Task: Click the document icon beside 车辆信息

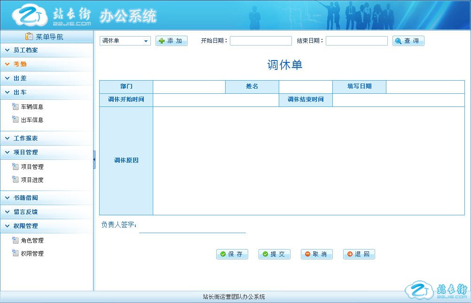Action: (15, 106)
